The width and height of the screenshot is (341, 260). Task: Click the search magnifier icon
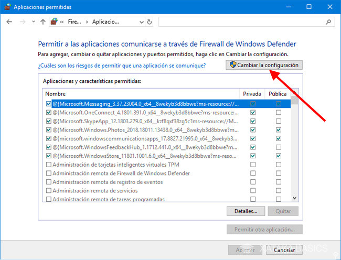(x=328, y=22)
